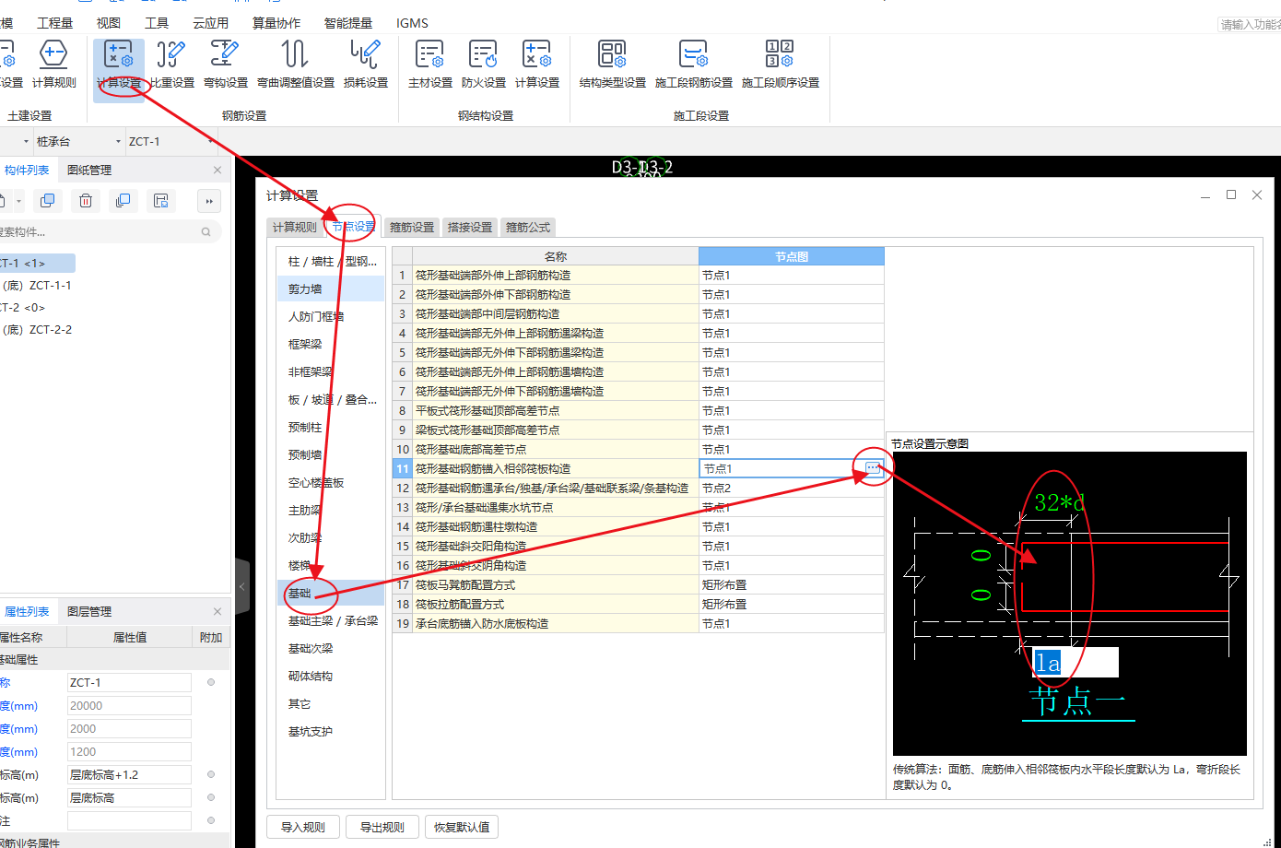The image size is (1281, 848).
Task: Click the (底) ZCT-1-1 component
Action: click(x=38, y=285)
